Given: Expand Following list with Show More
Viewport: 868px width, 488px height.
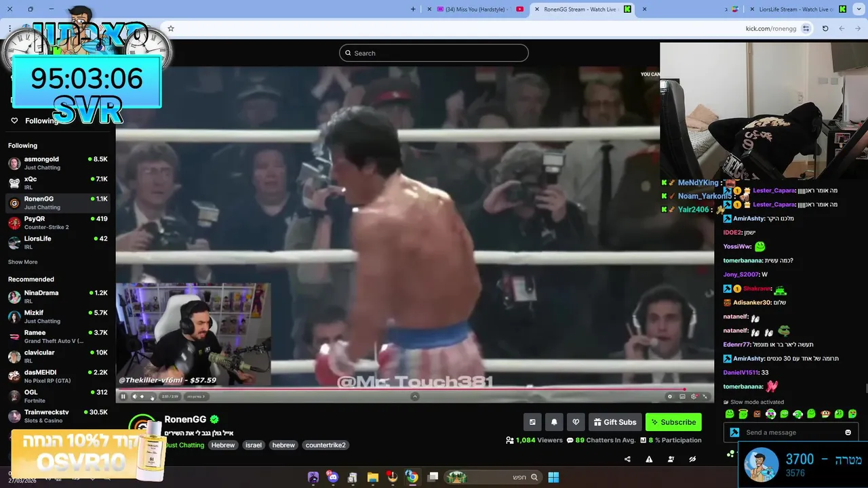Looking at the screenshot, I should click(x=22, y=262).
